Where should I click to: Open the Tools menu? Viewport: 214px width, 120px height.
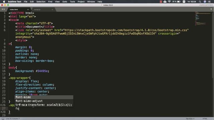[x=72, y=2]
